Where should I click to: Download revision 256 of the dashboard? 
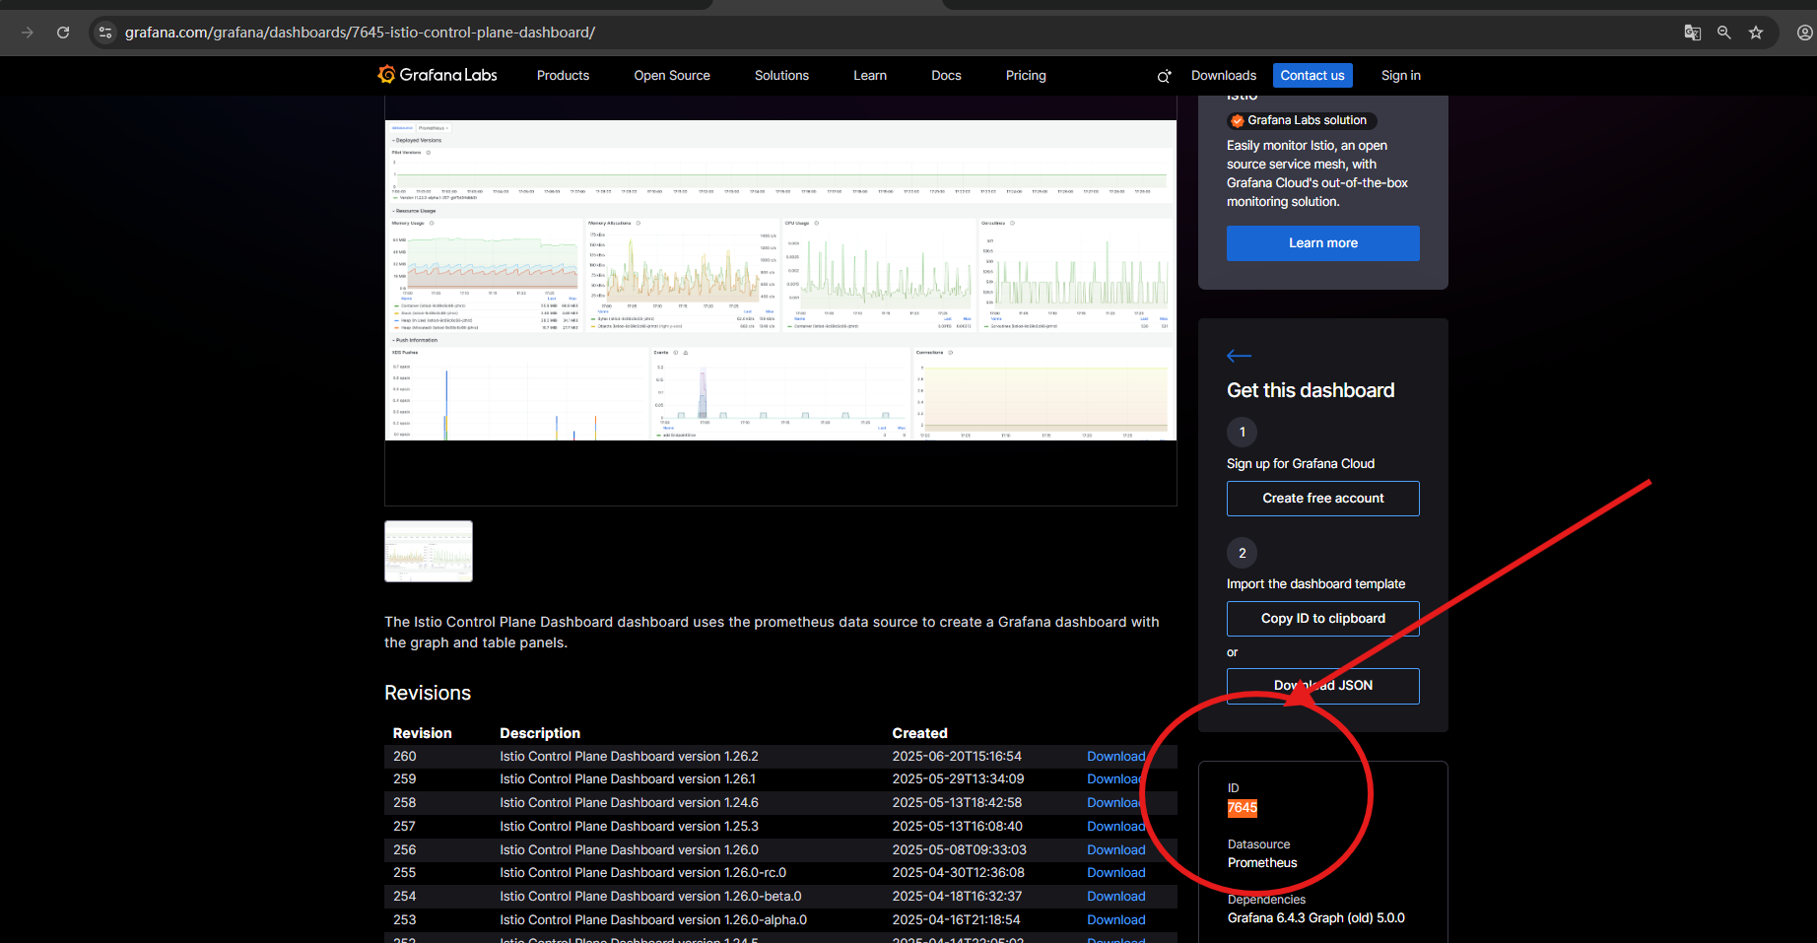pyautogui.click(x=1115, y=850)
